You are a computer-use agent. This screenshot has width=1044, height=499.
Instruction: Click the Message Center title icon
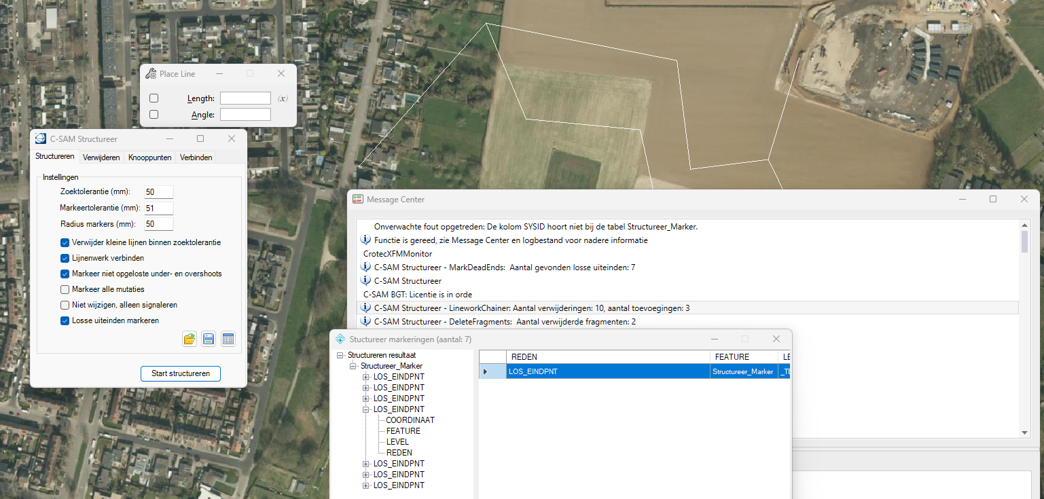click(357, 199)
